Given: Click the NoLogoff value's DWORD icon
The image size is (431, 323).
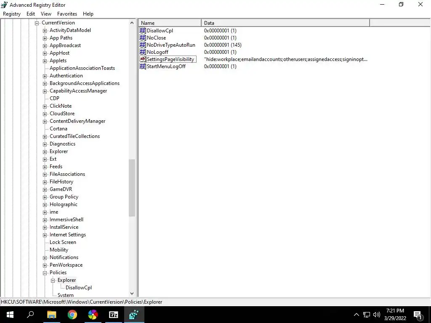Looking at the screenshot, I should 143,52.
